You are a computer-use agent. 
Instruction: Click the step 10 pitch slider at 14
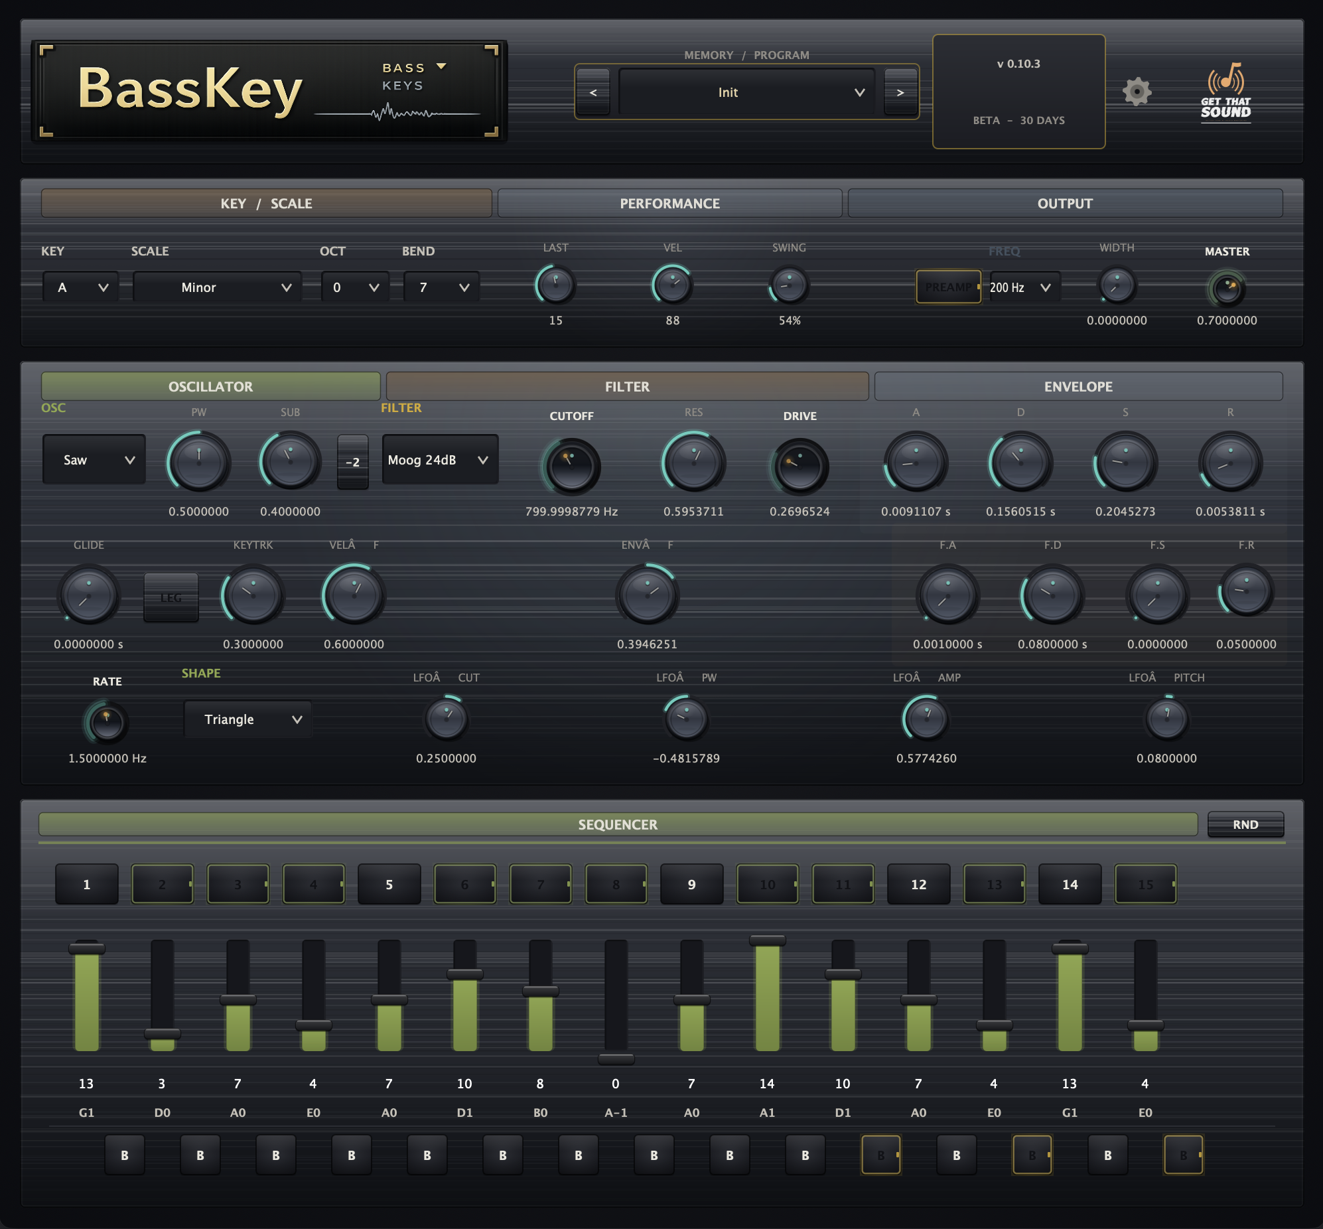[767, 993]
